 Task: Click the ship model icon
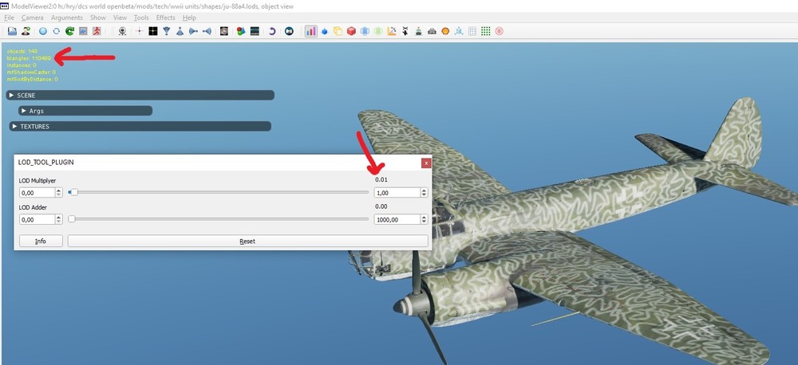click(418, 31)
